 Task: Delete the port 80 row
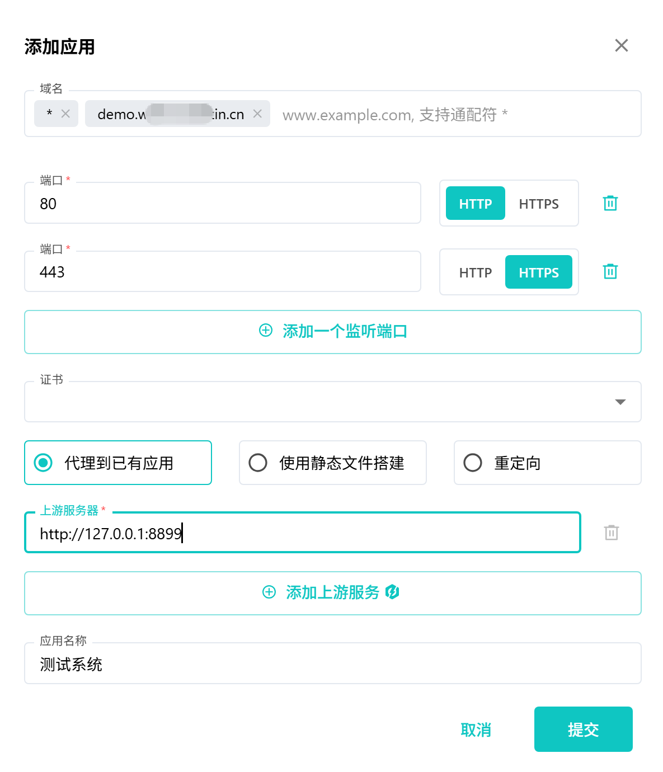click(610, 203)
